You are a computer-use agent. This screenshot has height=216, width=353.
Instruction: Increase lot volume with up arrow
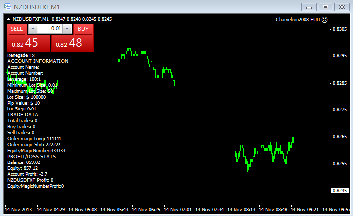[67, 29]
